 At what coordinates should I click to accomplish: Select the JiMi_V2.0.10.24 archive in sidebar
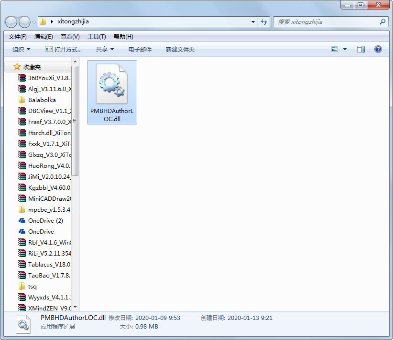click(x=44, y=177)
